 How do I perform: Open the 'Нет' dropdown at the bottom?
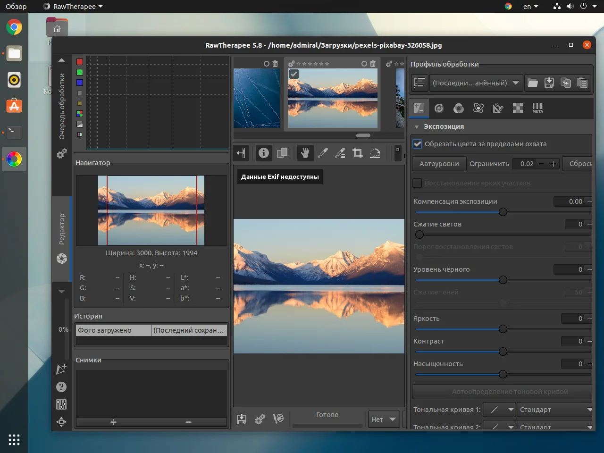point(383,419)
